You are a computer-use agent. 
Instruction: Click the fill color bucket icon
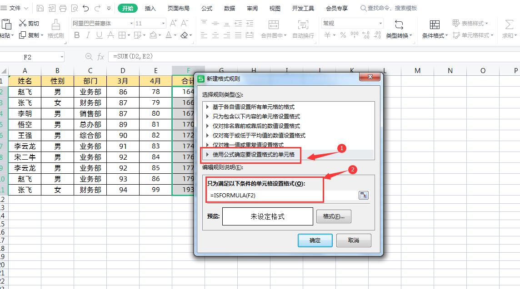tap(153, 35)
